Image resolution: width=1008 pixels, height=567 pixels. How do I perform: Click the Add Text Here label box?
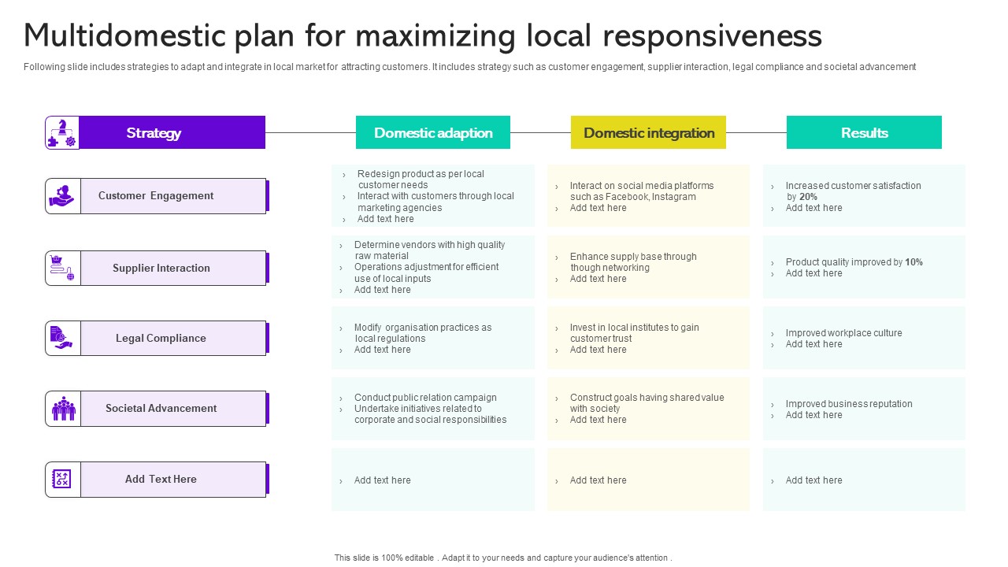[x=173, y=479]
